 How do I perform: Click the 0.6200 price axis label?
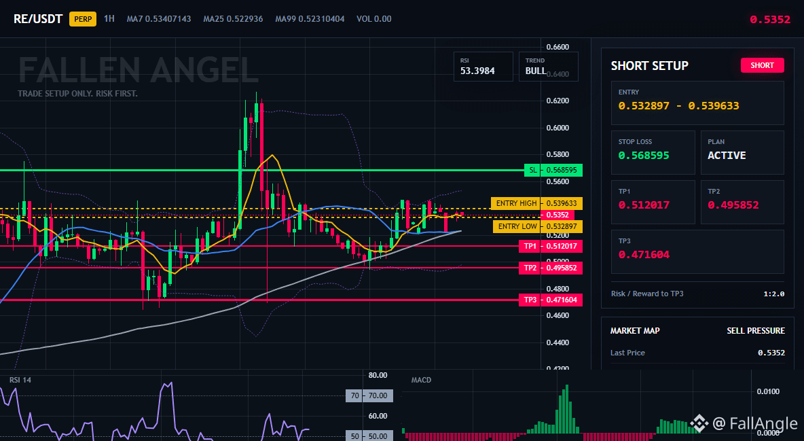(x=558, y=101)
